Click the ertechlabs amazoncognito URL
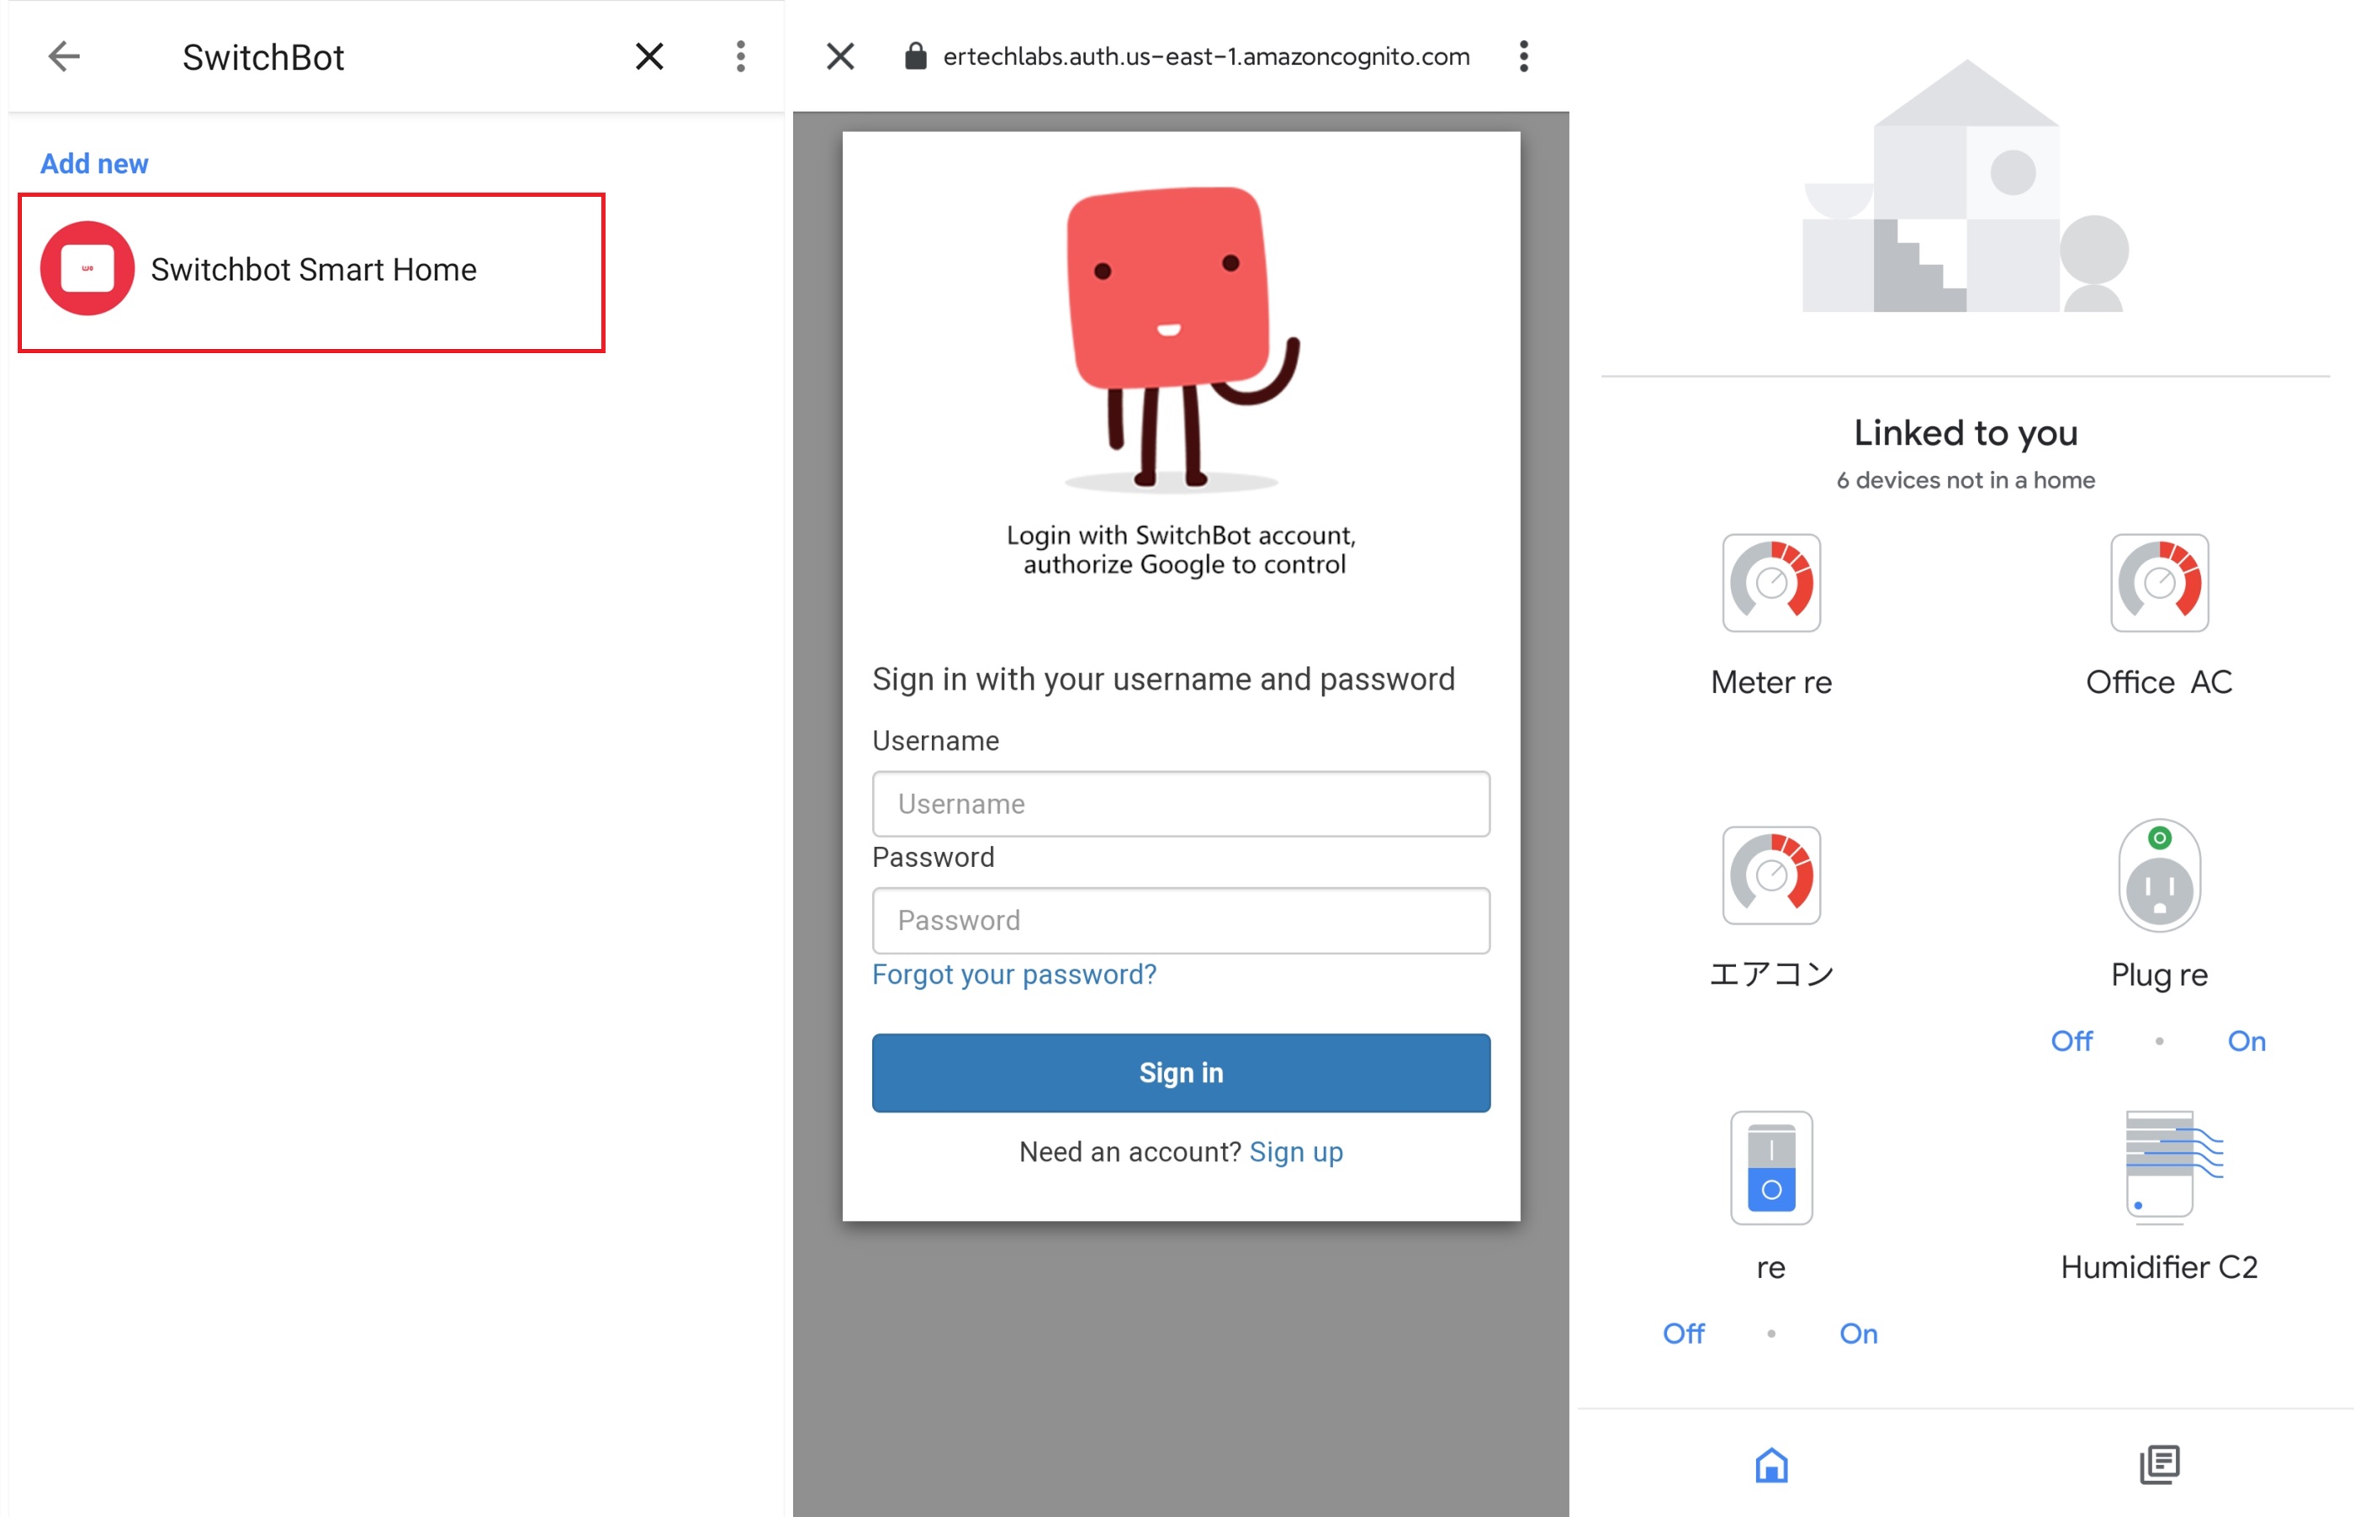Screen dimensions: 2360x1517 (x=1207, y=56)
